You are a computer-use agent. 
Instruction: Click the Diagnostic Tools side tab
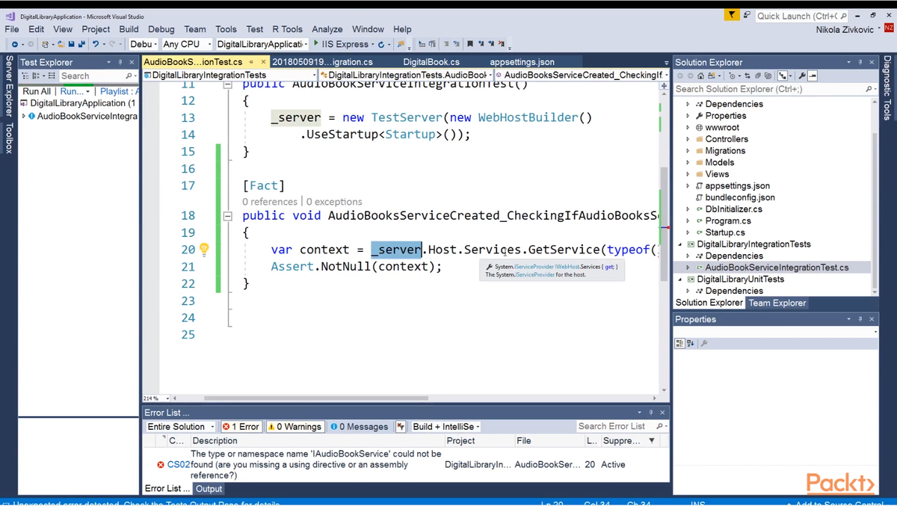point(887,87)
